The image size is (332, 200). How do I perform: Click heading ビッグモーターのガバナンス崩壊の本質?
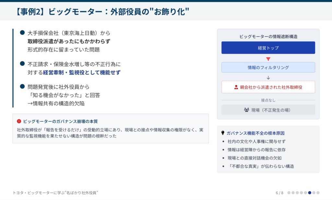pos(60,121)
